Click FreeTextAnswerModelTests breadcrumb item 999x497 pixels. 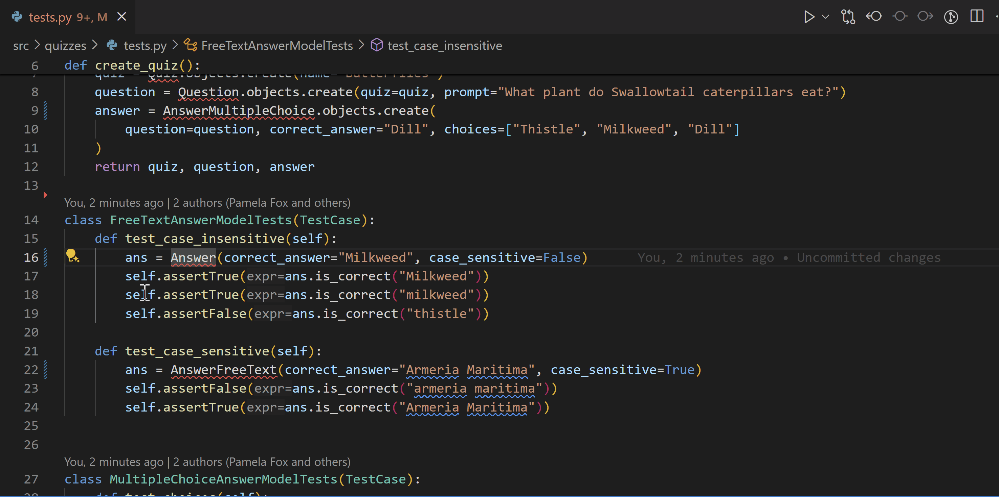pos(276,45)
